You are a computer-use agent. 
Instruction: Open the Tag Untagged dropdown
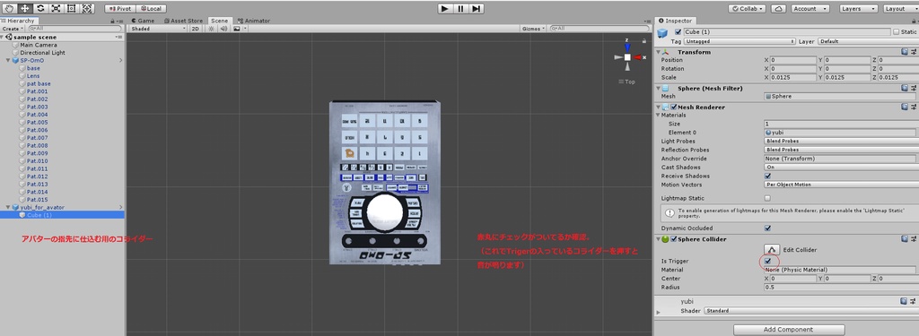[740, 41]
